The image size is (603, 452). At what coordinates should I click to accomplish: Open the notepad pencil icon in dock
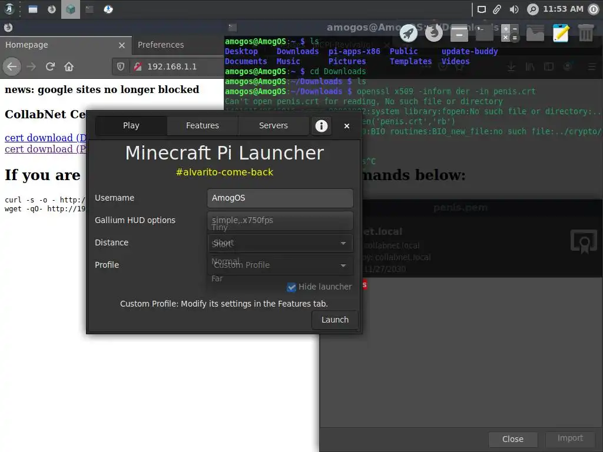click(x=561, y=33)
